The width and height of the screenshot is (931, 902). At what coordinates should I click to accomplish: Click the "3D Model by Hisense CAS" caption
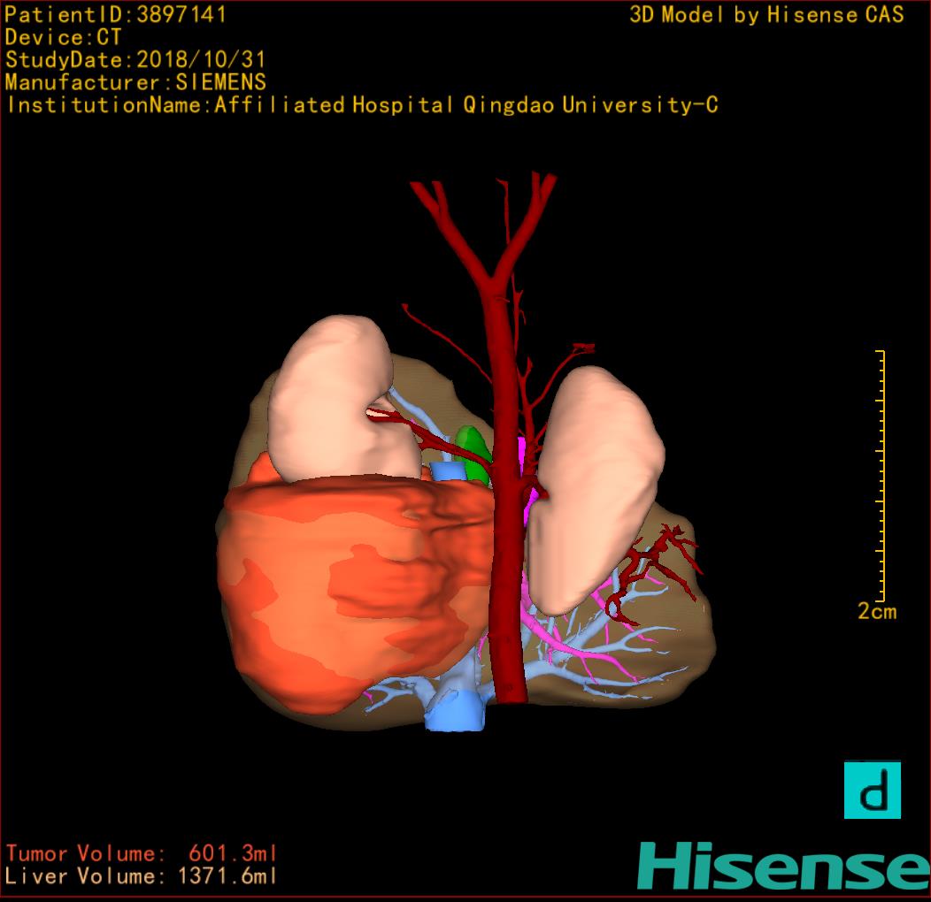point(766,14)
